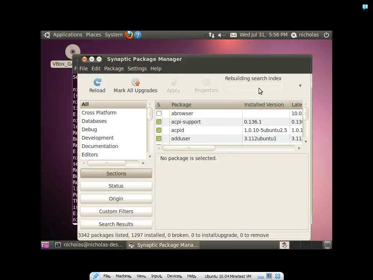
Task: Minimize the VirtualBox VM mini toolbar
Action: [261, 277]
